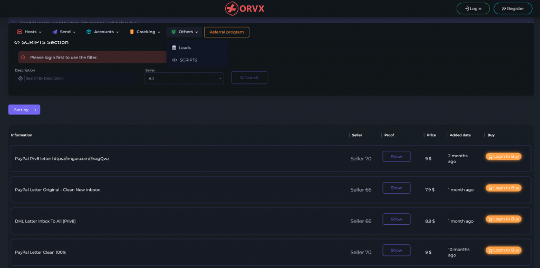
Task: Click the 8.9 $ price
Action: click(430, 221)
